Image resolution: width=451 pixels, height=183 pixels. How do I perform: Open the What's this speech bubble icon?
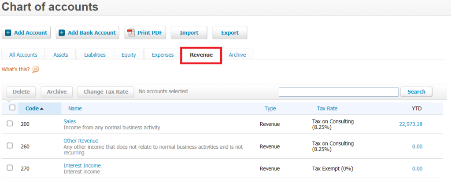tap(36, 69)
